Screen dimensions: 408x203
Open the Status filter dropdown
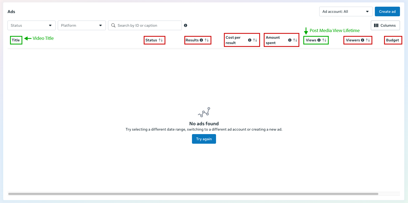(x=32, y=25)
